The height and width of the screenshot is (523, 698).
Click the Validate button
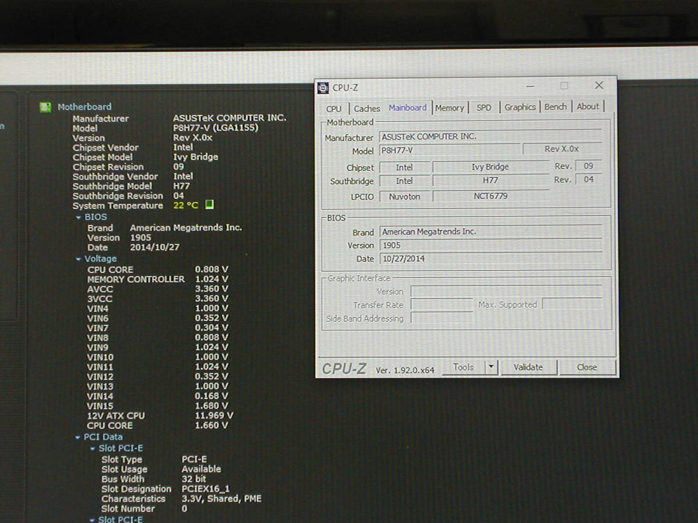528,367
